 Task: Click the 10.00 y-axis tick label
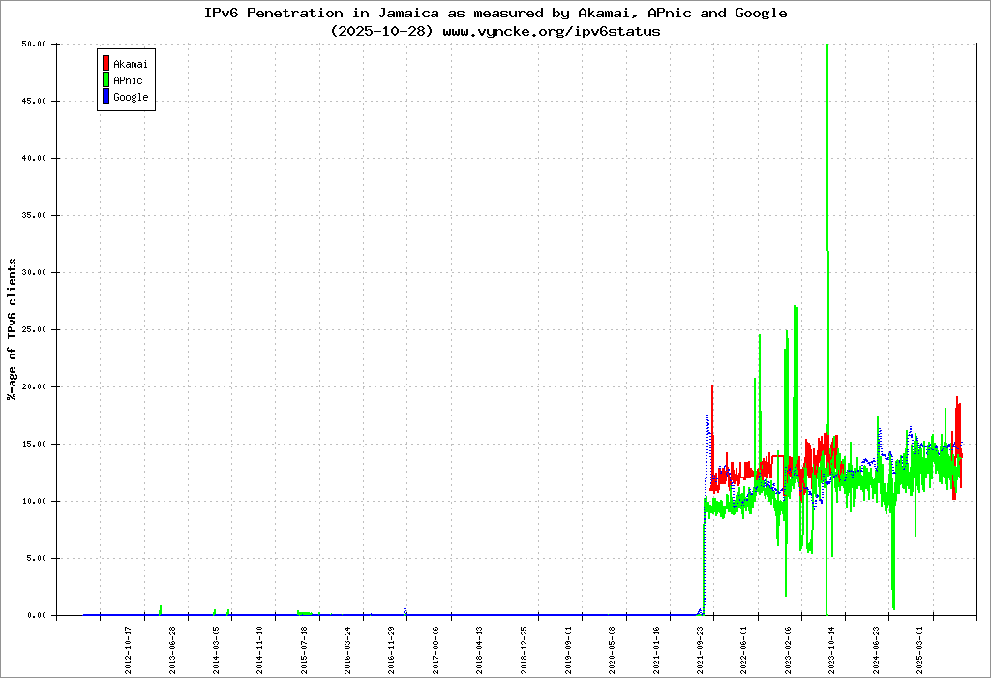(34, 501)
